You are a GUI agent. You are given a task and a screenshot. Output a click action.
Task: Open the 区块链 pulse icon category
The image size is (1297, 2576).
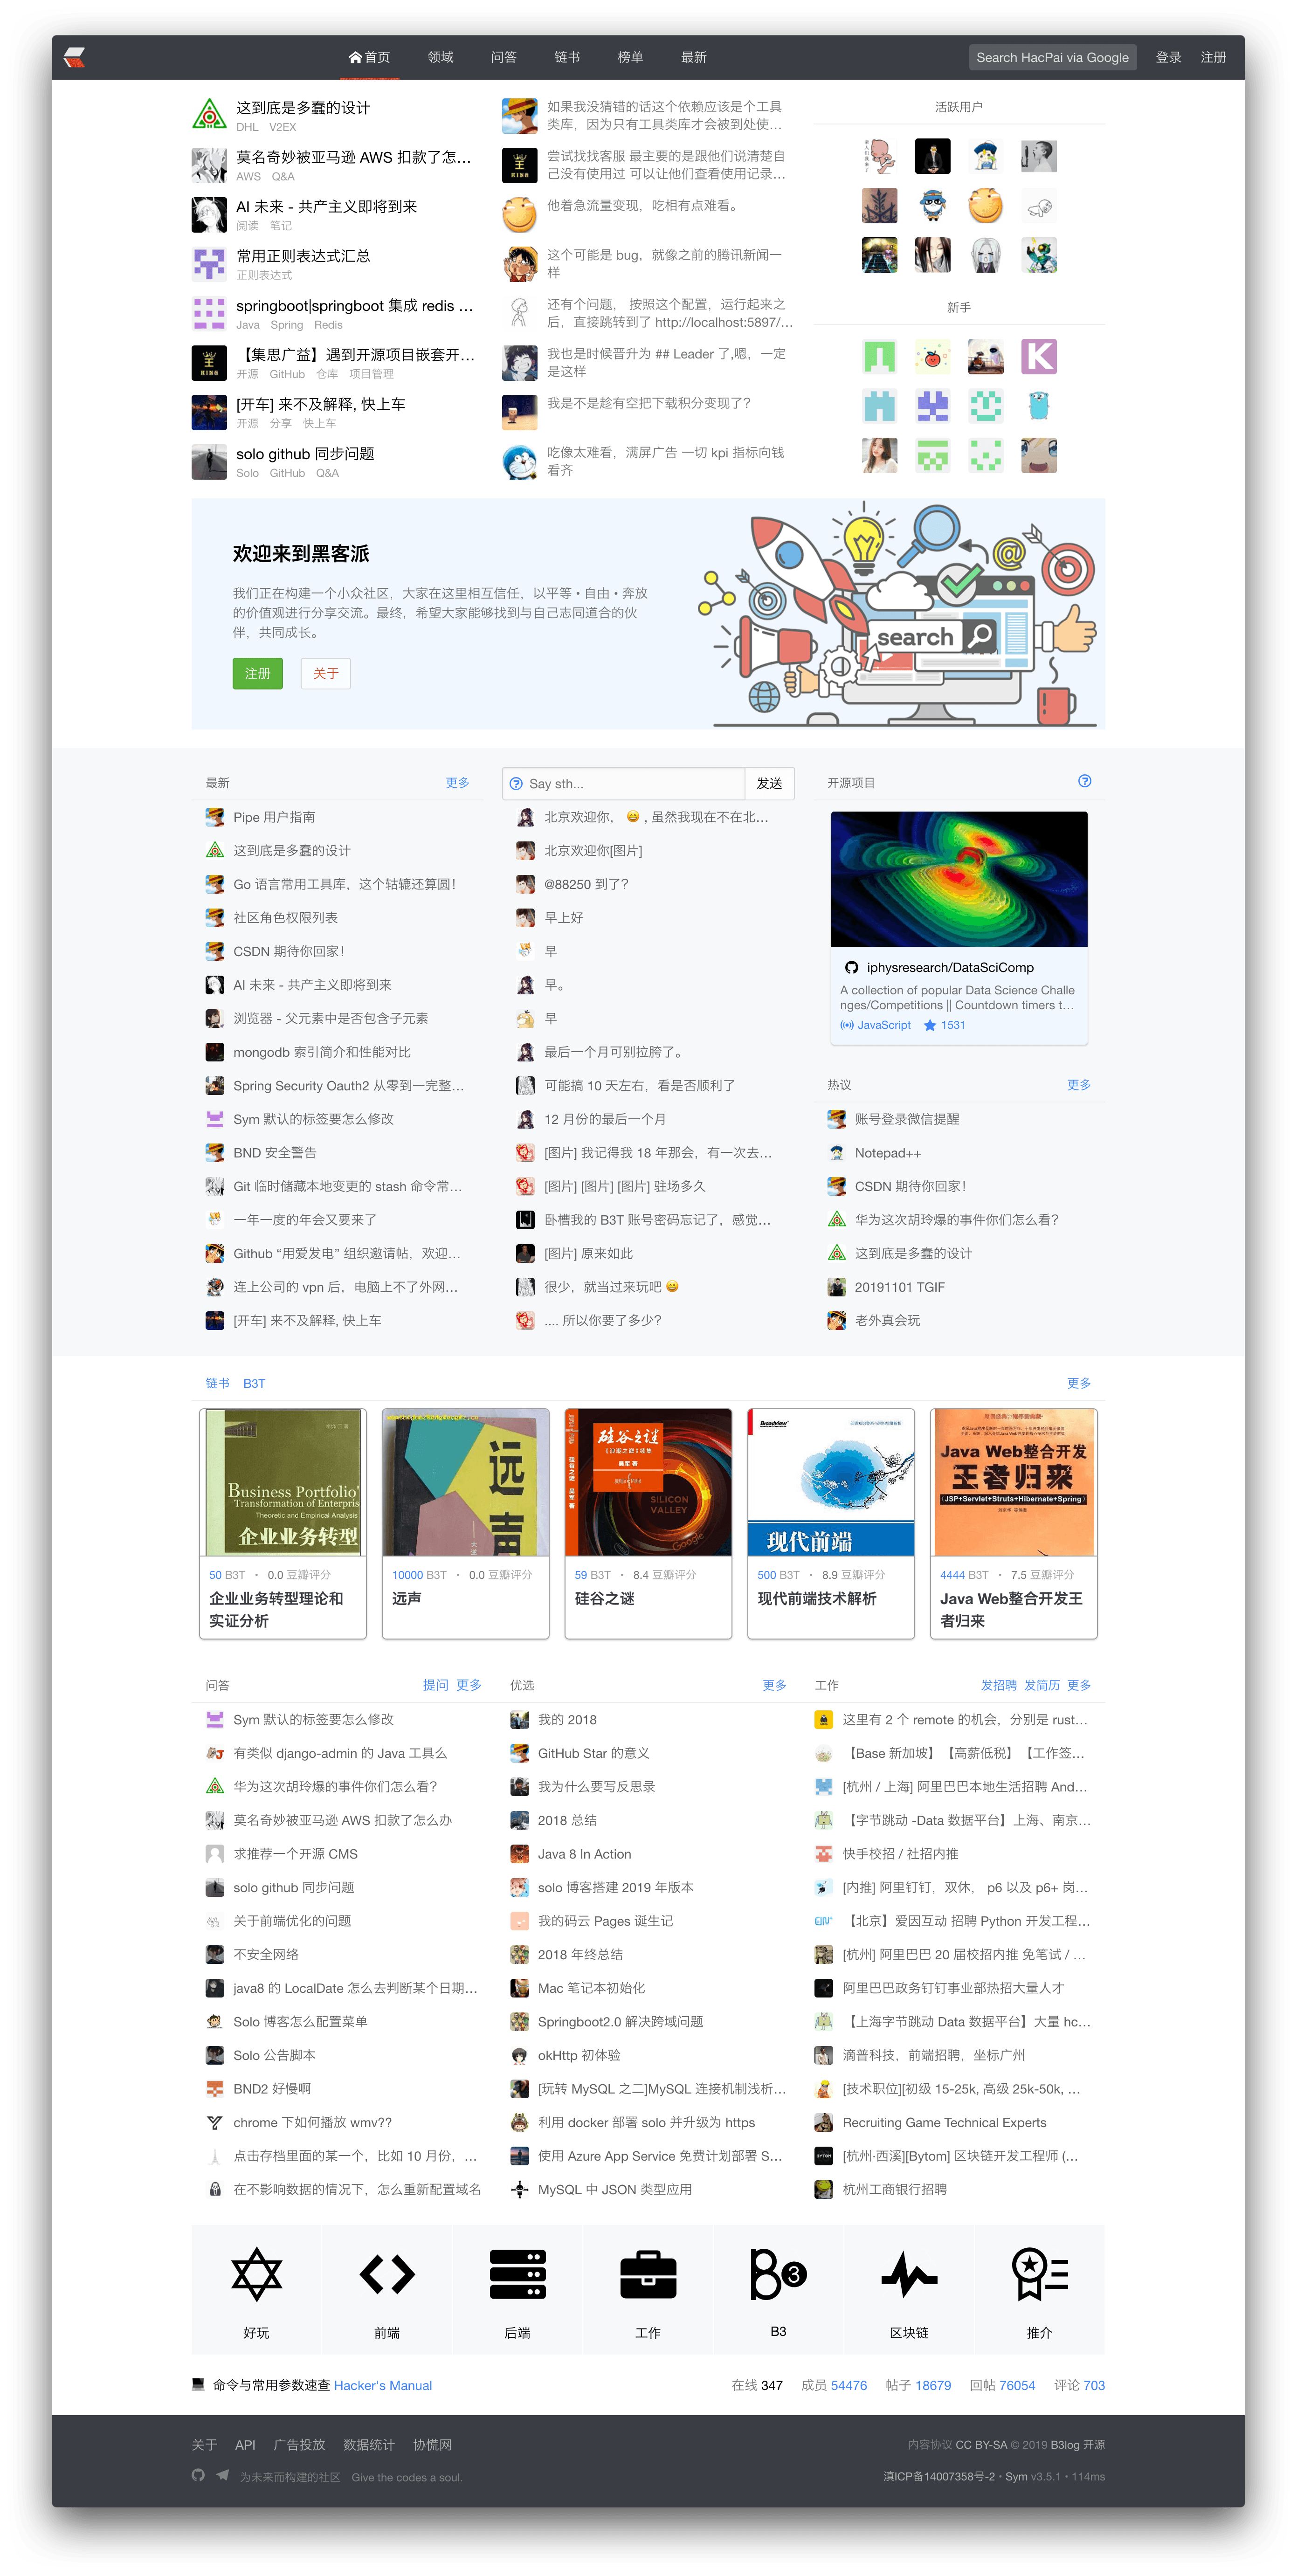[909, 2289]
